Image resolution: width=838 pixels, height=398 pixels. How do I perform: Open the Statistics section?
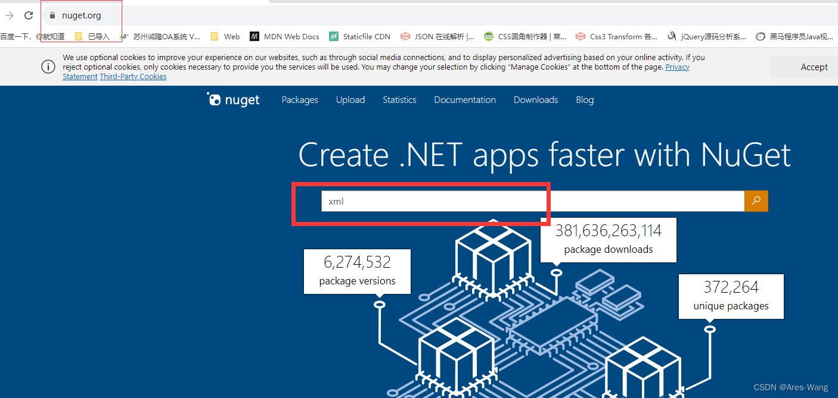[399, 100]
